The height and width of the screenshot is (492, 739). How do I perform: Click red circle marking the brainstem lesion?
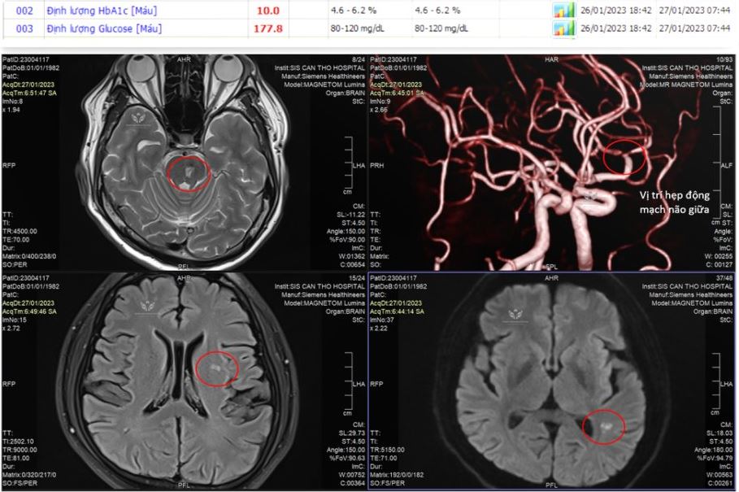tap(189, 173)
